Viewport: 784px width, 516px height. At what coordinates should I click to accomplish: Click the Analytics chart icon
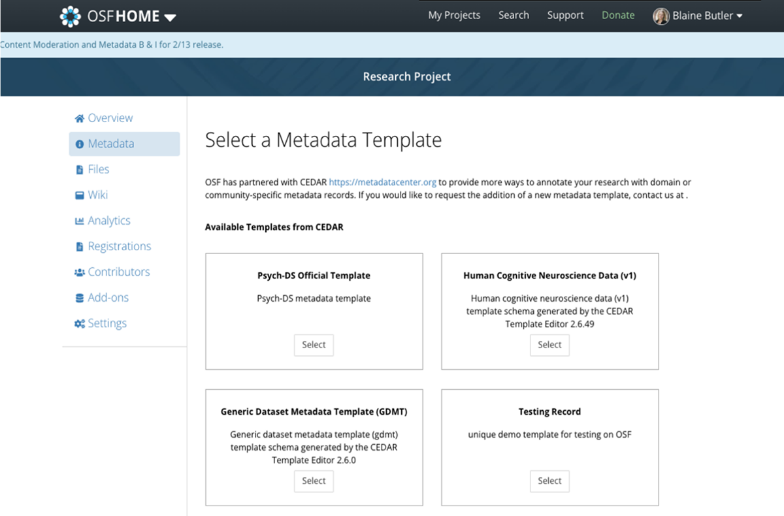(80, 221)
